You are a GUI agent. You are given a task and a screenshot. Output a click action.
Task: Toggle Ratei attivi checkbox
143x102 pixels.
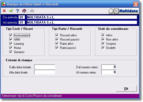57,43
